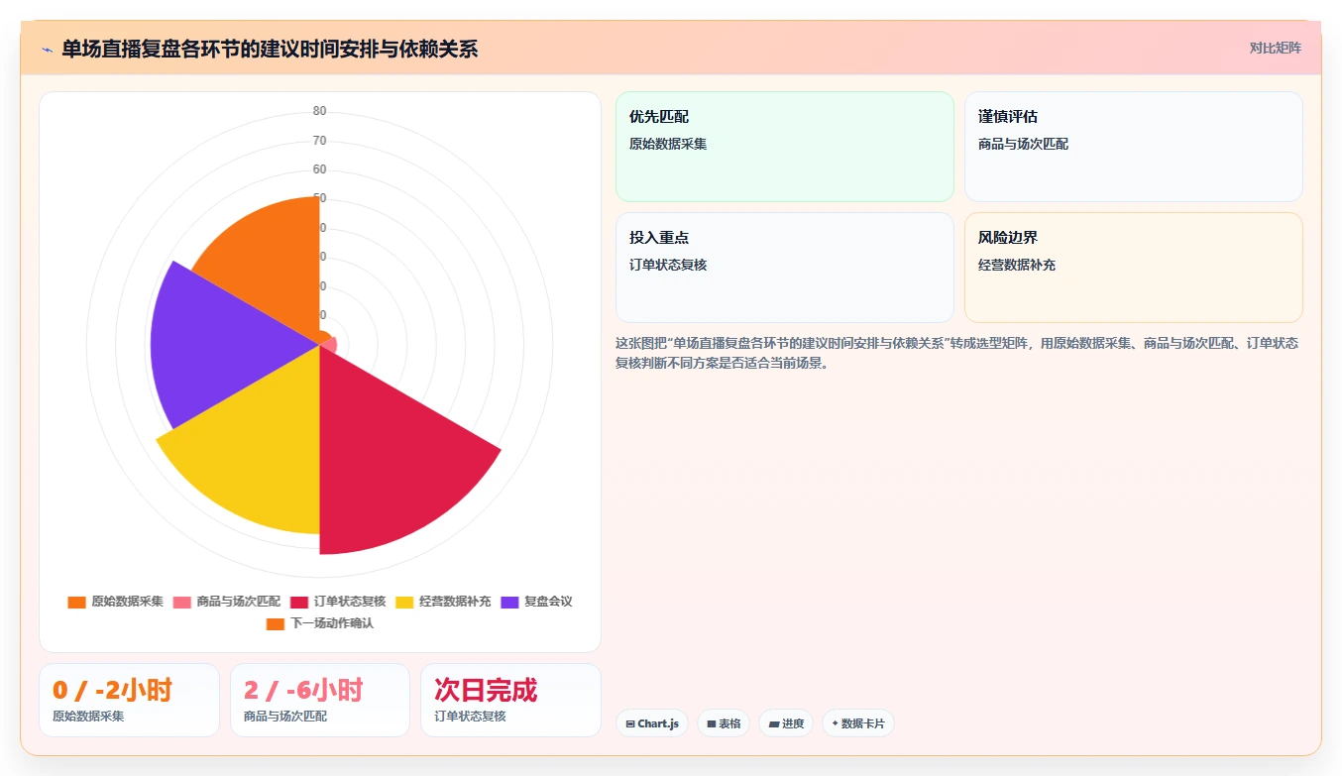Open the 谨慎评估 matrix card
This screenshot has height=776, width=1342.
click(x=1134, y=147)
